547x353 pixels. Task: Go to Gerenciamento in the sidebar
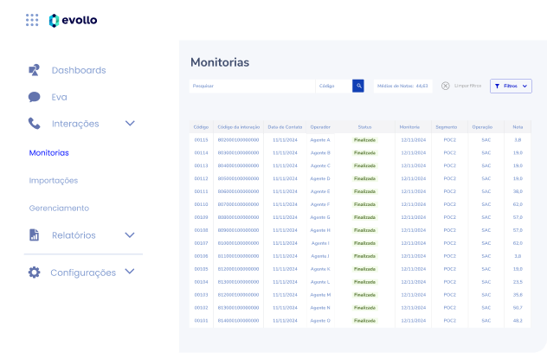point(59,209)
